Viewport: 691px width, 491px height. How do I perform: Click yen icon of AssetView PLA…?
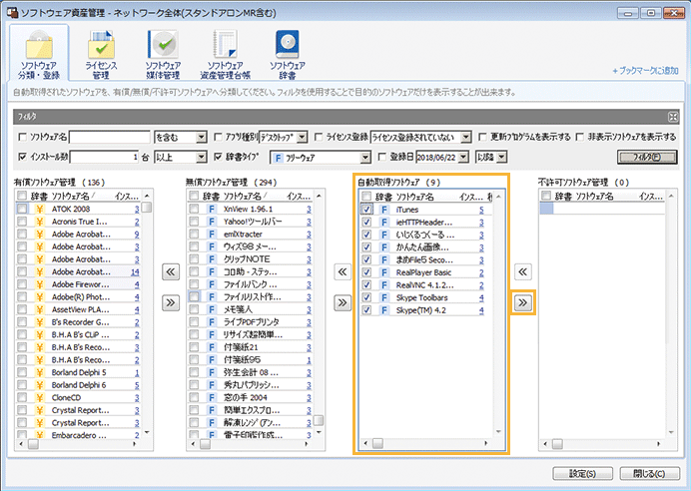coord(40,309)
